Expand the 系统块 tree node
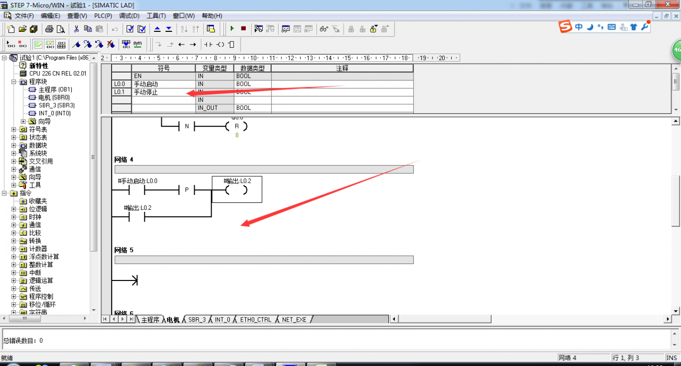The image size is (681, 366). tap(14, 154)
